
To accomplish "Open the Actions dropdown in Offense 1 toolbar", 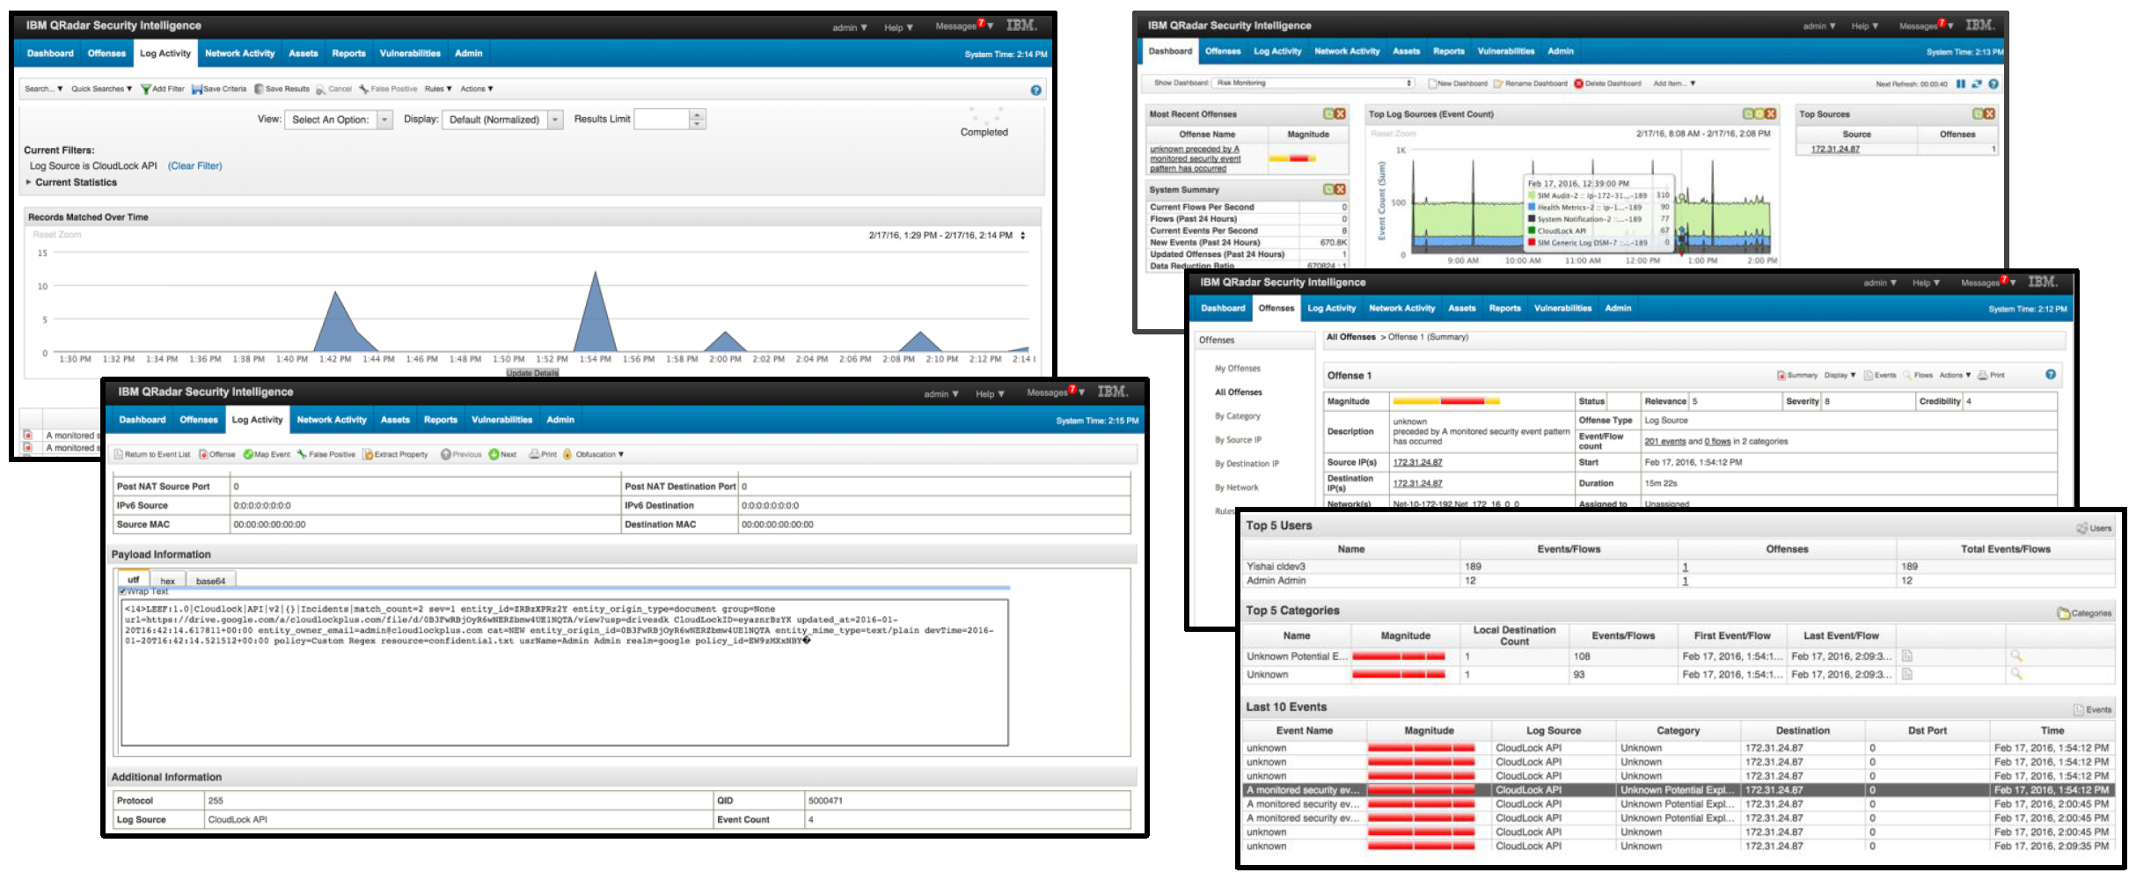I will click(1955, 376).
